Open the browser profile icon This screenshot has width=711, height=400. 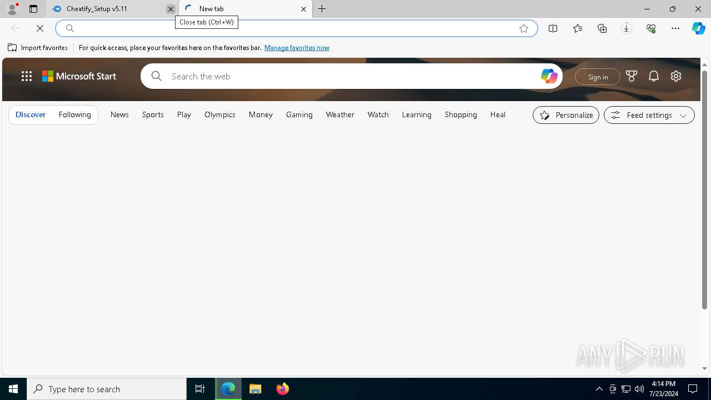12,9
